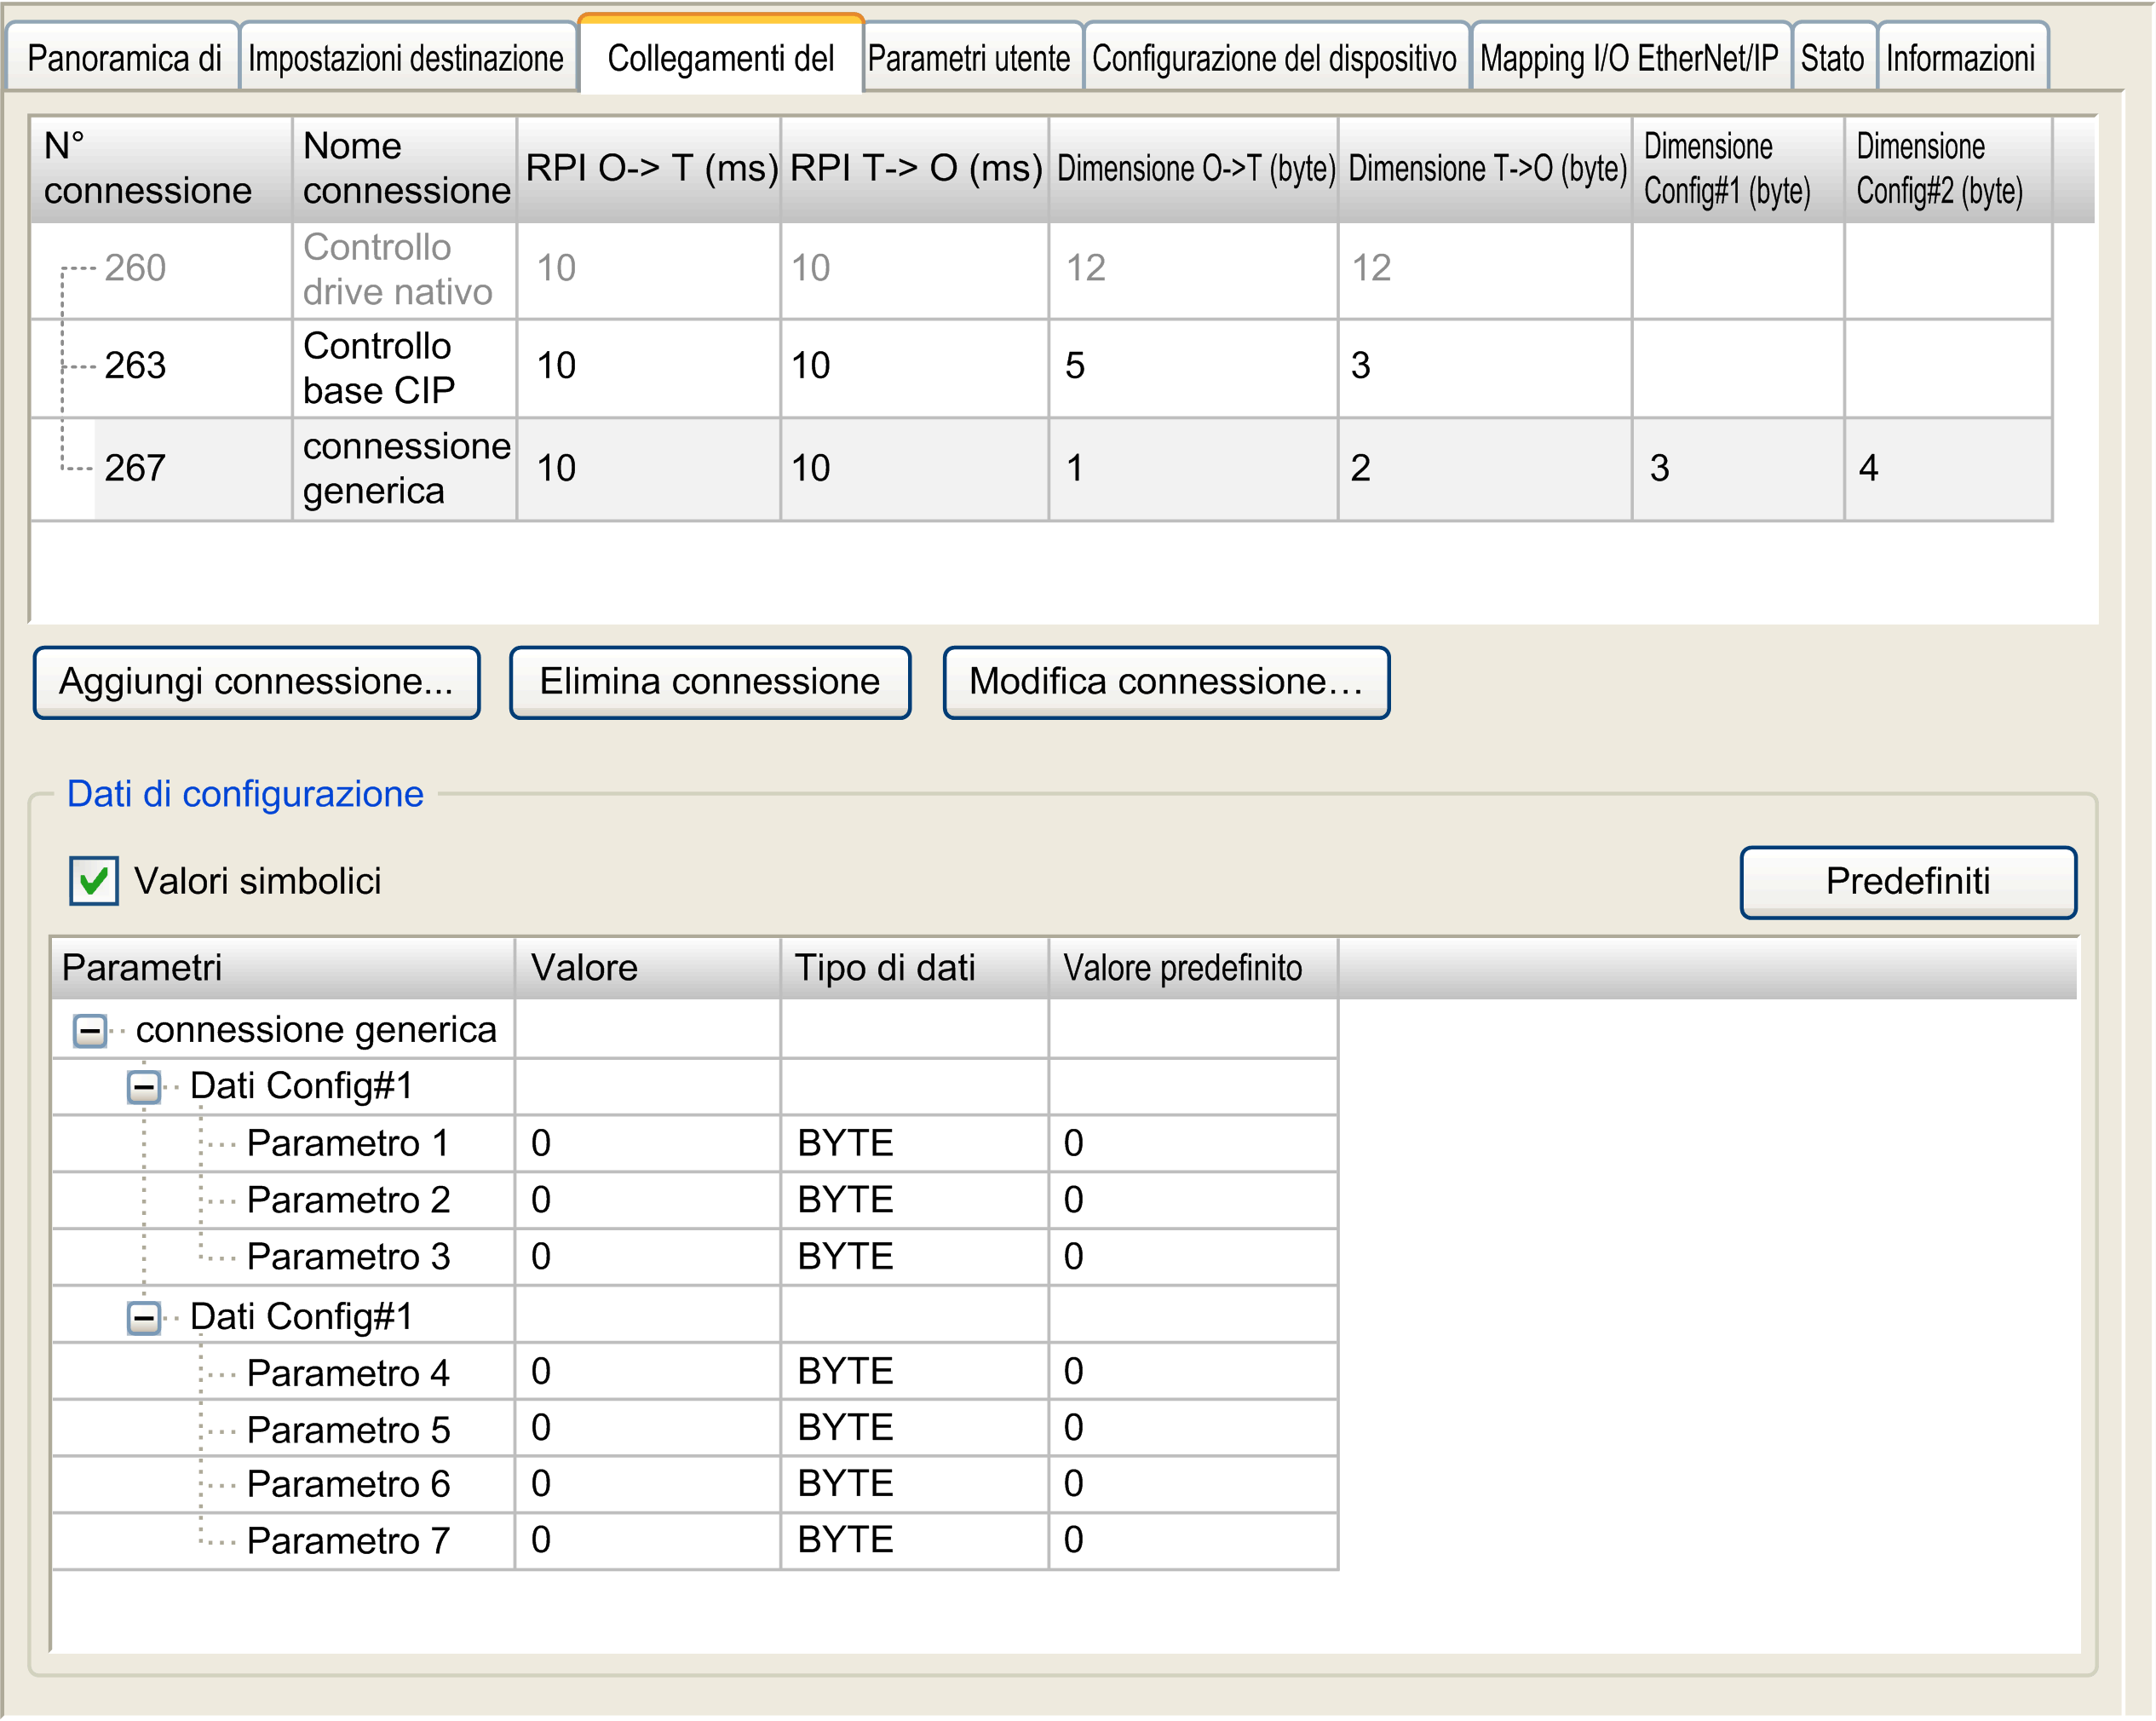
Task: Click Modifica connessione button
Action: [x=1166, y=682]
